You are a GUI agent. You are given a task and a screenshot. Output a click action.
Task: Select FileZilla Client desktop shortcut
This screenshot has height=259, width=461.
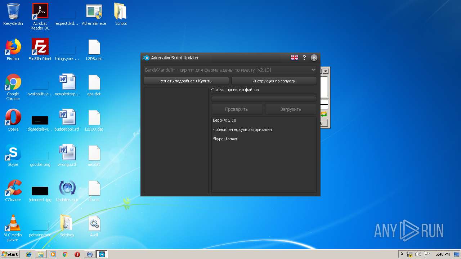[40, 50]
